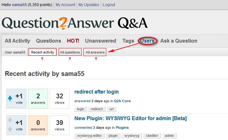Open the Unanswered questions page
Viewport: 228px width, 140px height.
pyautogui.click(x=100, y=41)
